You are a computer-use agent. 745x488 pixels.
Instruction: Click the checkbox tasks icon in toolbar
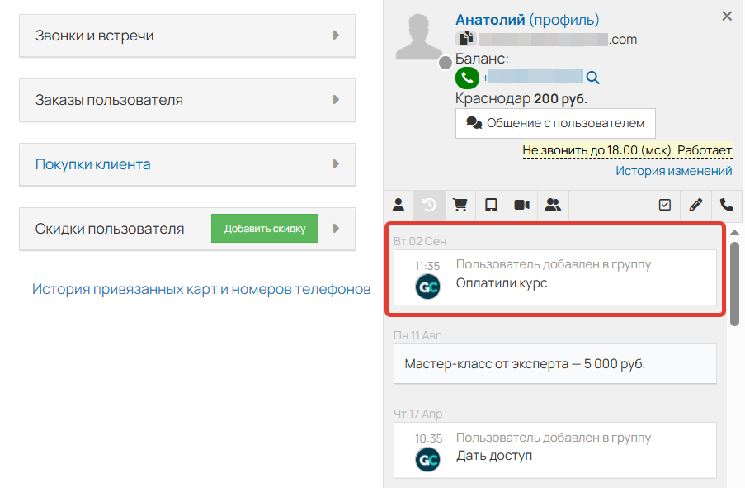664,205
